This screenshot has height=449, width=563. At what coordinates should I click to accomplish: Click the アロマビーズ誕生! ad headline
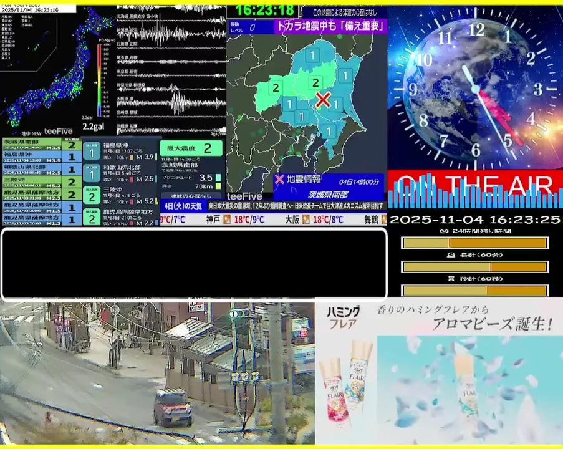coord(493,324)
